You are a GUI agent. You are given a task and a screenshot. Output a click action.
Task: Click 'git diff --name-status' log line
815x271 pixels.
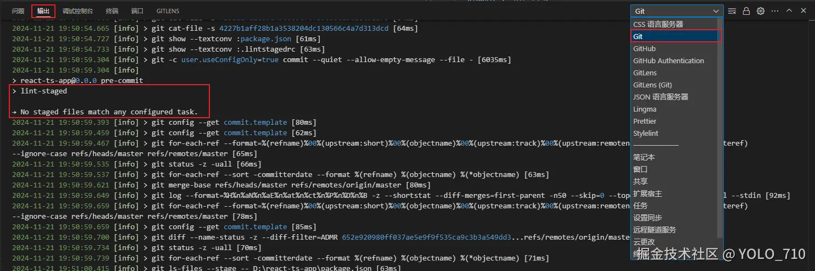[x=320, y=237]
